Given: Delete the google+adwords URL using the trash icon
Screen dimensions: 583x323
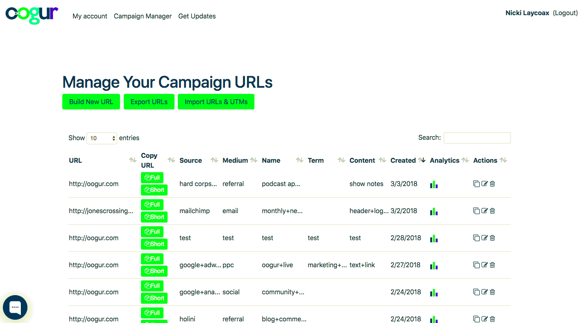Looking at the screenshot, I should 492,265.
